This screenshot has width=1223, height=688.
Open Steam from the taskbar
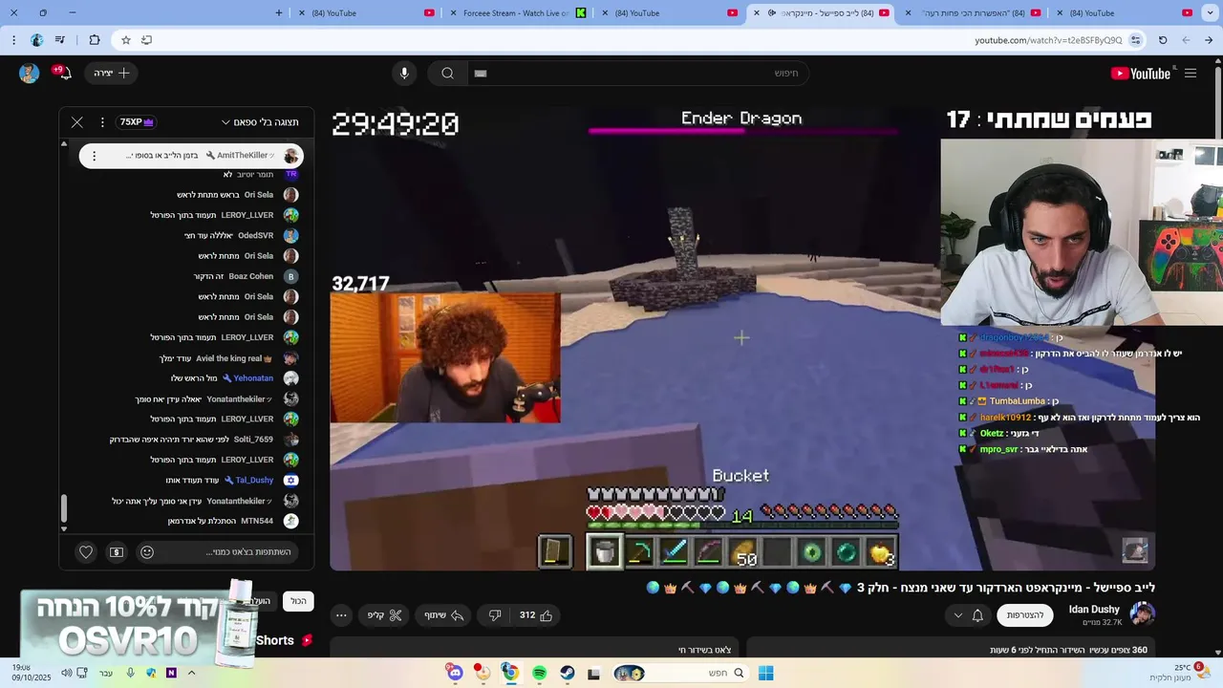click(x=567, y=674)
